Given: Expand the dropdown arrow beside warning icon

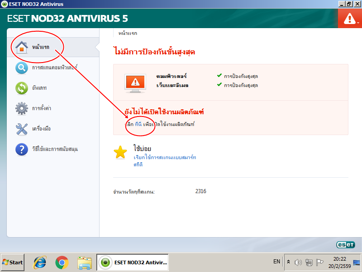Looking at the screenshot, I should click(x=358, y=23).
